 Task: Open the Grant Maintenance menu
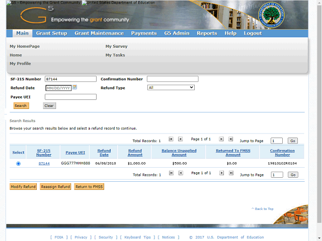click(99, 33)
